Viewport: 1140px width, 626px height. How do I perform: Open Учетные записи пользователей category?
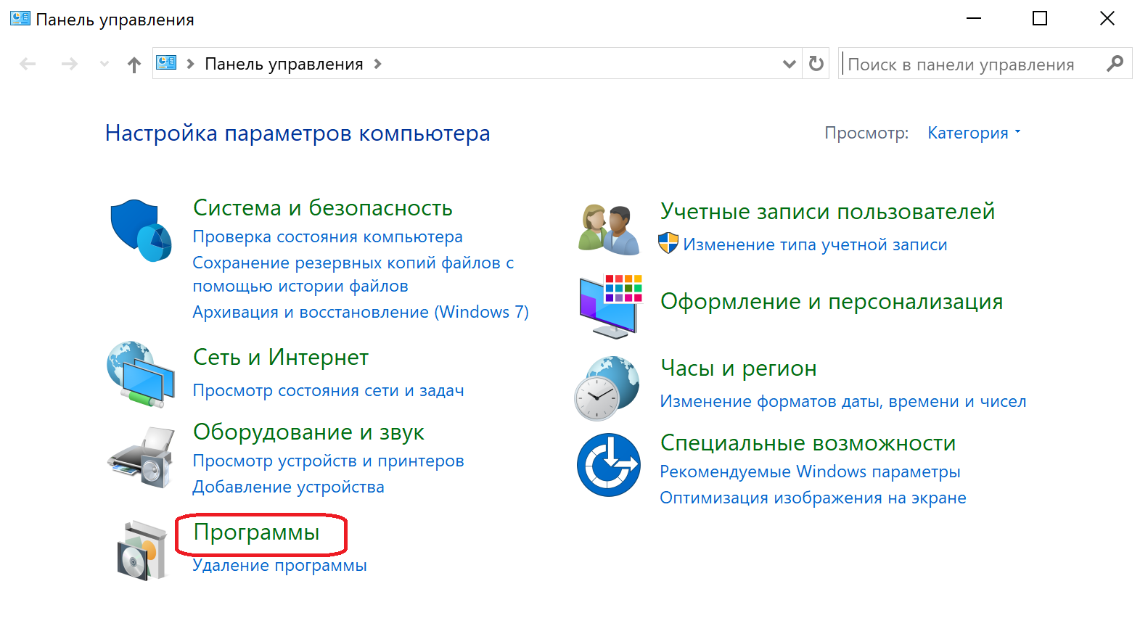pyautogui.click(x=827, y=211)
